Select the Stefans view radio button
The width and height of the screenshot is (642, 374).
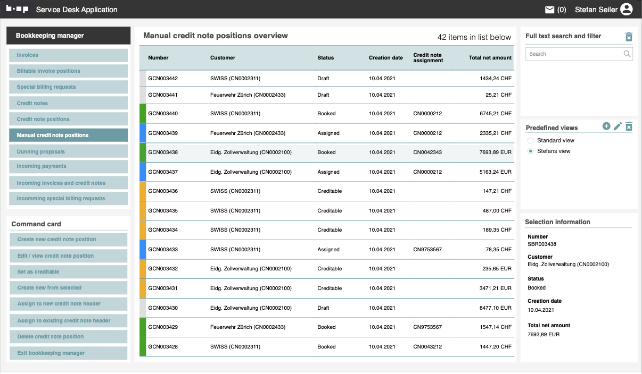[530, 151]
